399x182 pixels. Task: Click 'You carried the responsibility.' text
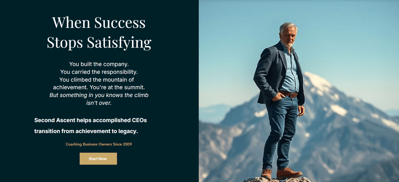(x=99, y=72)
